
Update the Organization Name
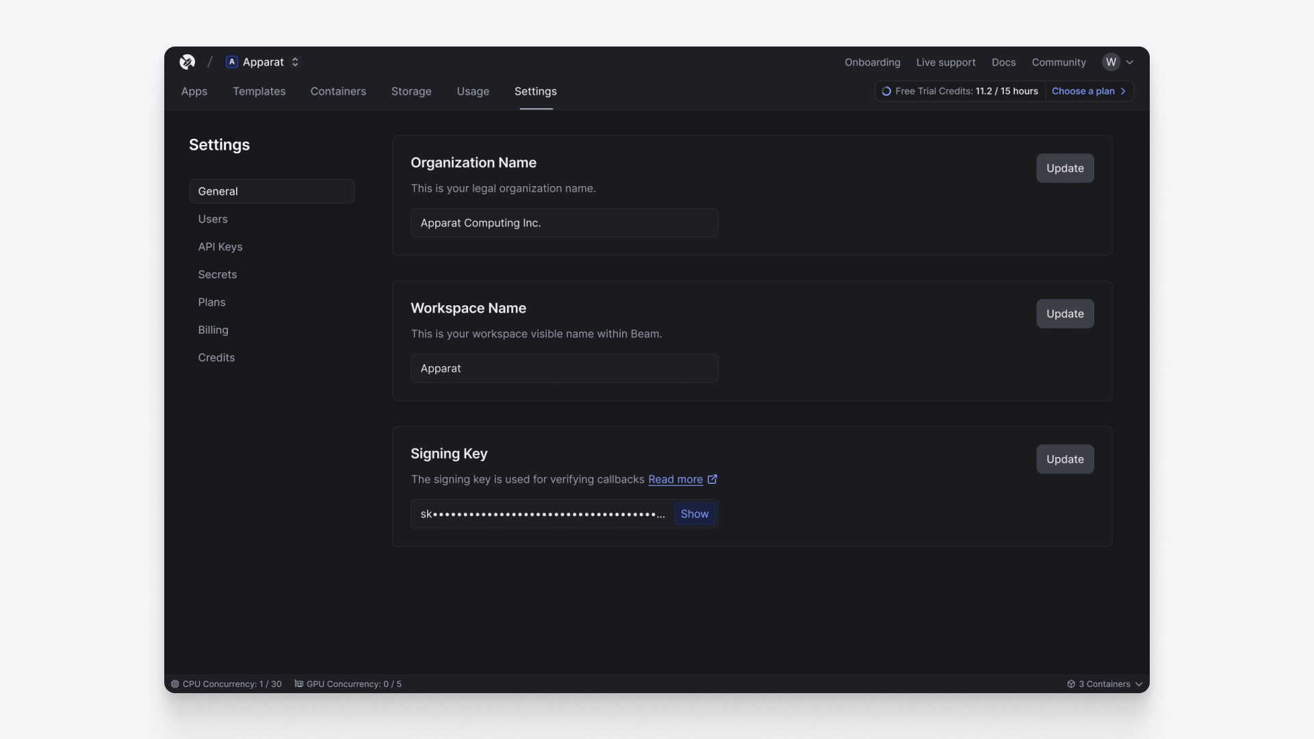(1065, 168)
